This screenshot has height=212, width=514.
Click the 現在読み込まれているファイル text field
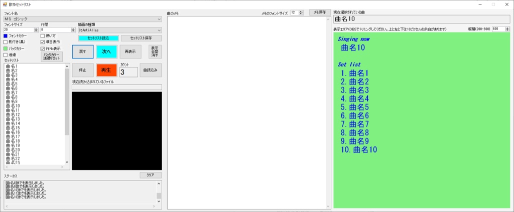(117, 87)
